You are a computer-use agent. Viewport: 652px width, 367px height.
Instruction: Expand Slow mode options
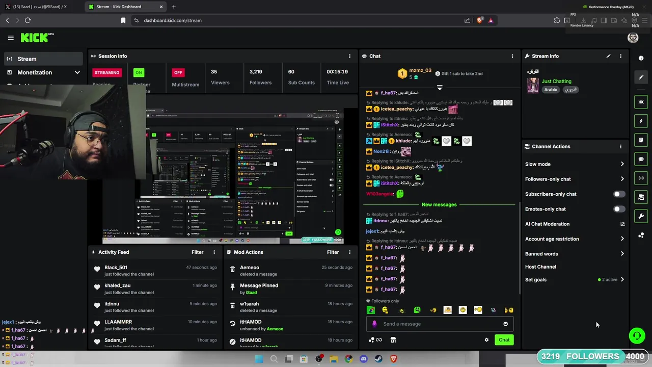(622, 164)
